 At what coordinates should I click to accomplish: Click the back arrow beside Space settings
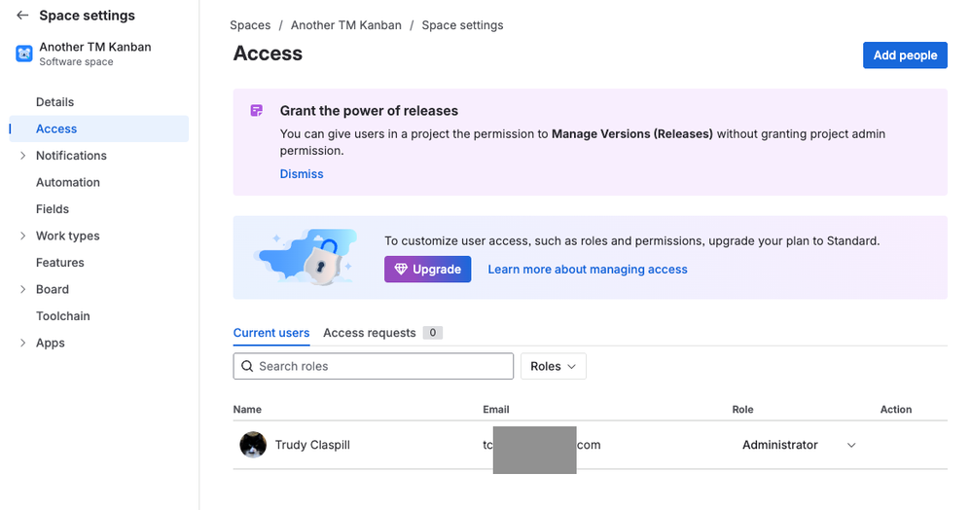[x=22, y=16]
